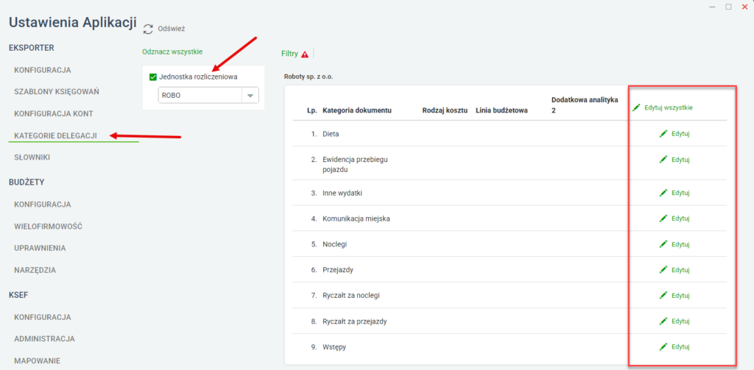The width and height of the screenshot is (754, 370).
Task: Click the Roboty sp. z o.o. label
Action: tap(309, 77)
